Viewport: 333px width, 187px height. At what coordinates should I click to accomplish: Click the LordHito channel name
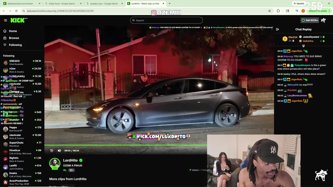click(70, 160)
